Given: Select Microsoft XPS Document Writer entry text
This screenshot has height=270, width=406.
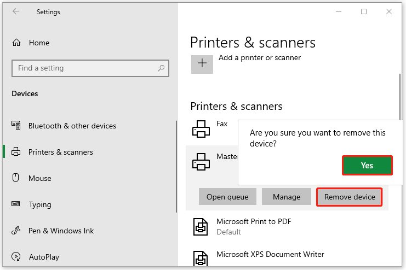Looking at the screenshot, I should click(x=270, y=254).
